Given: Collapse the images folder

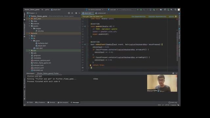Looking at the screenshot, I should (32, 29).
